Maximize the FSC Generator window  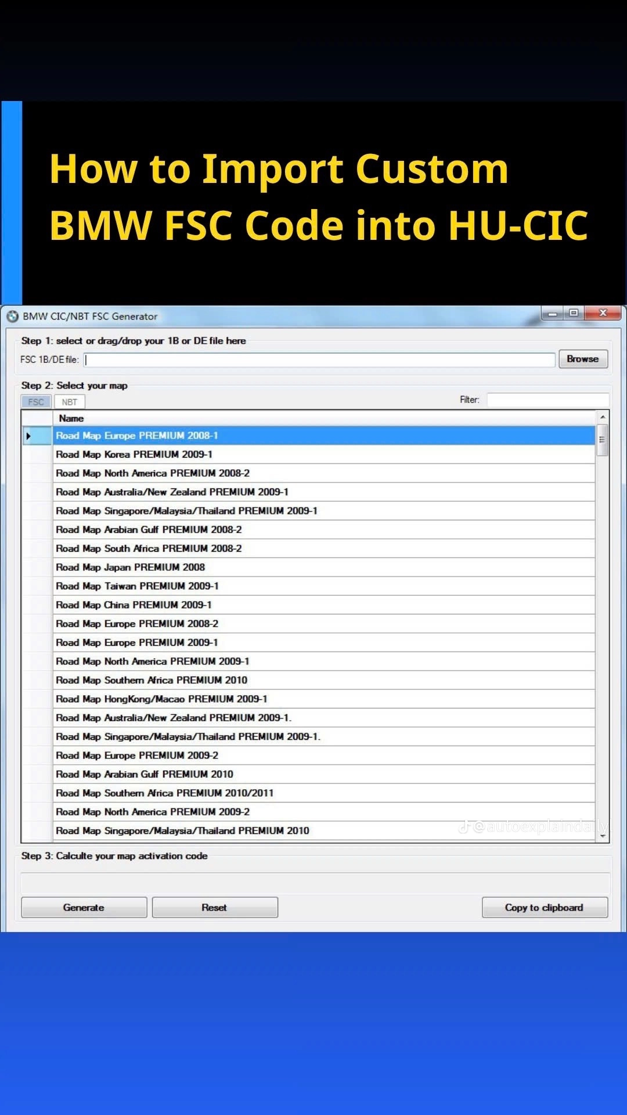574,314
